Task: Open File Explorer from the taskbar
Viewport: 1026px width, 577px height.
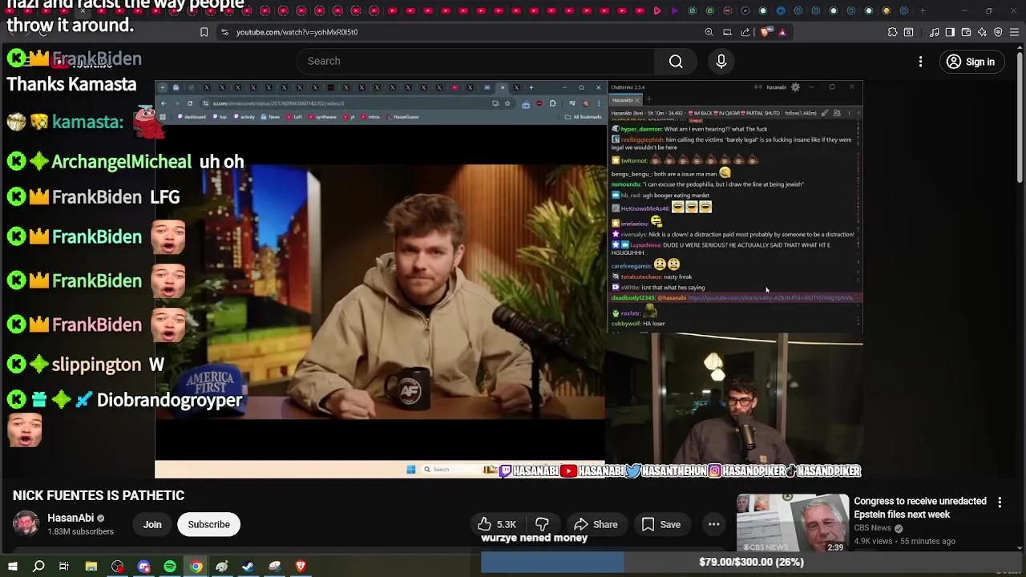Action: point(91,567)
